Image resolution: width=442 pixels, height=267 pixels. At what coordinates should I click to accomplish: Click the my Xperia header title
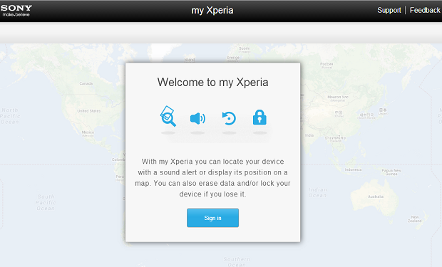click(x=212, y=11)
